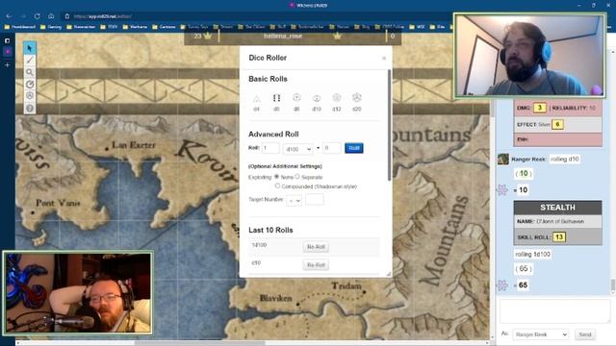Click the Dice Roller dialog scrollbar
The image size is (616, 346).
[x=389, y=126]
